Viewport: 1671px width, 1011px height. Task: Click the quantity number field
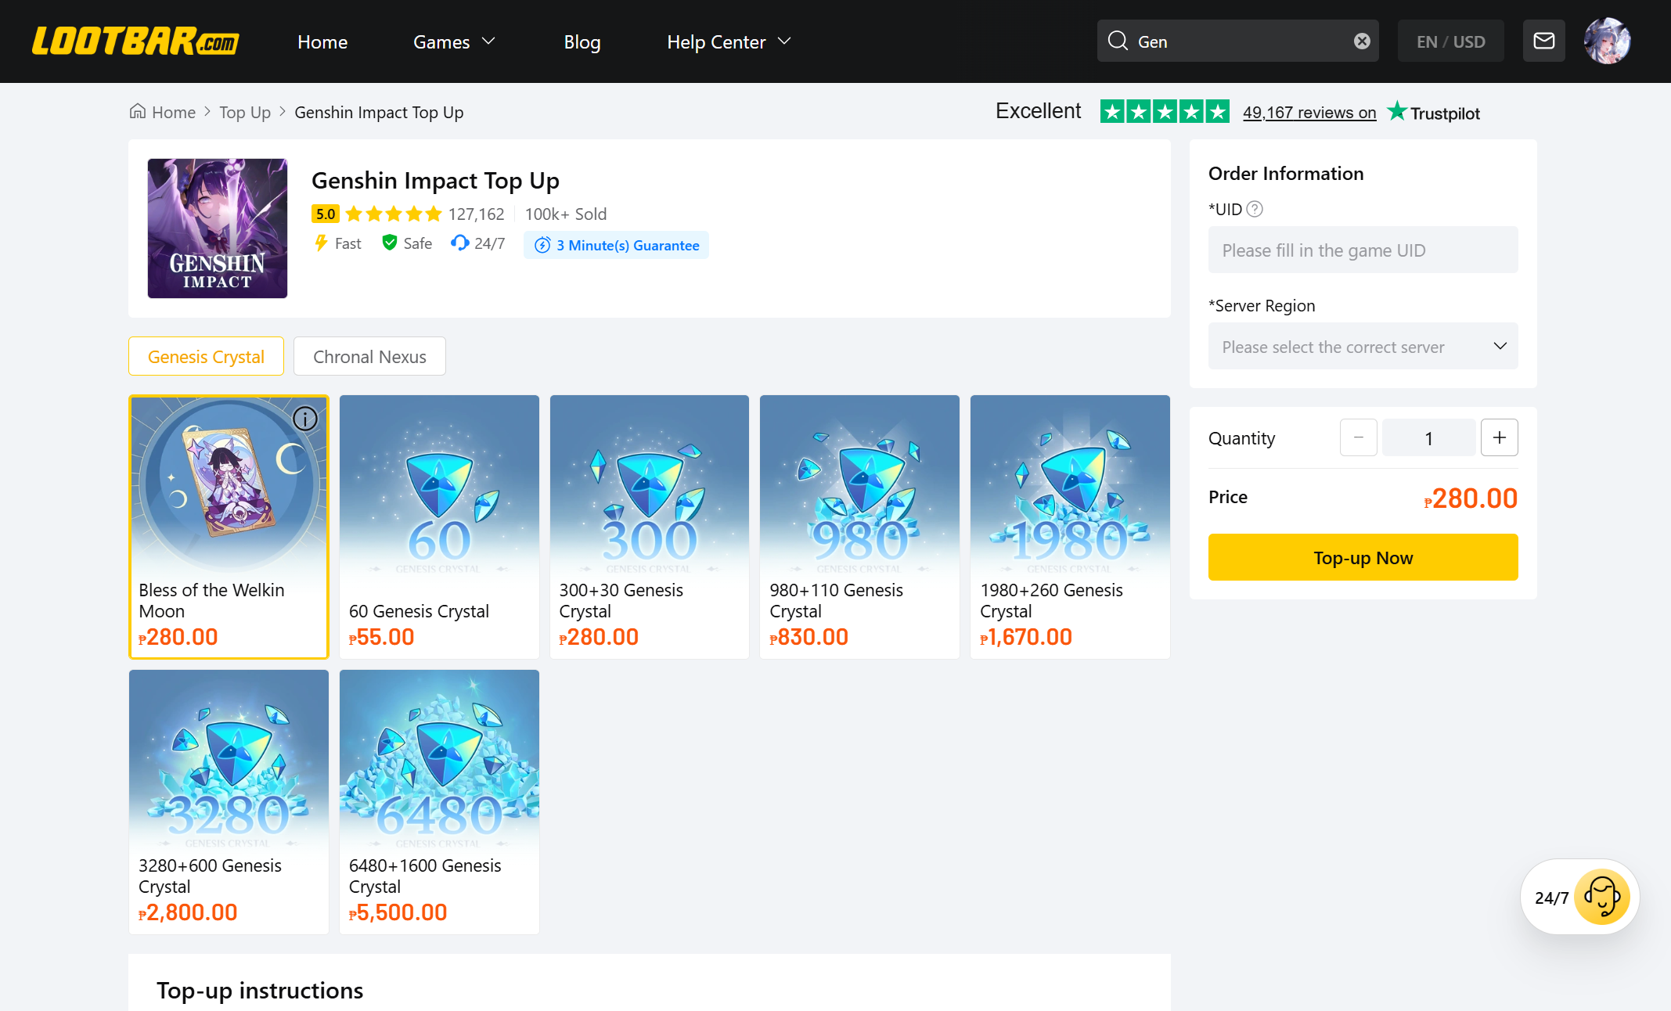(1429, 437)
